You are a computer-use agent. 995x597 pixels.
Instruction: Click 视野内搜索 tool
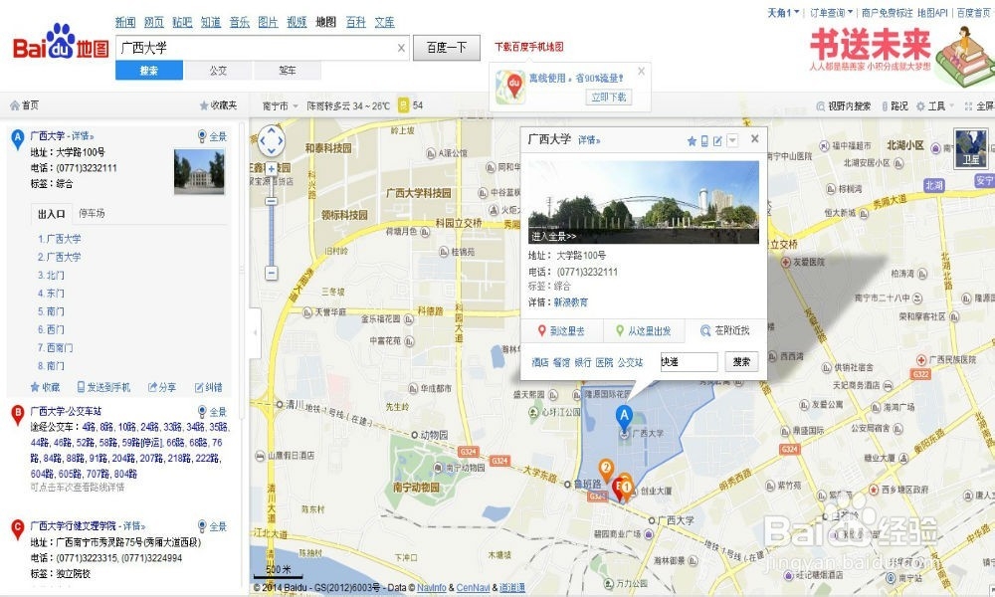point(844,105)
